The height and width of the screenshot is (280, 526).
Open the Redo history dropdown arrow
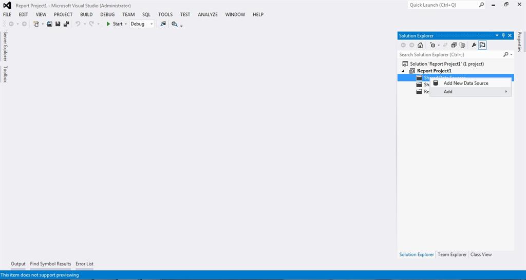click(x=98, y=24)
